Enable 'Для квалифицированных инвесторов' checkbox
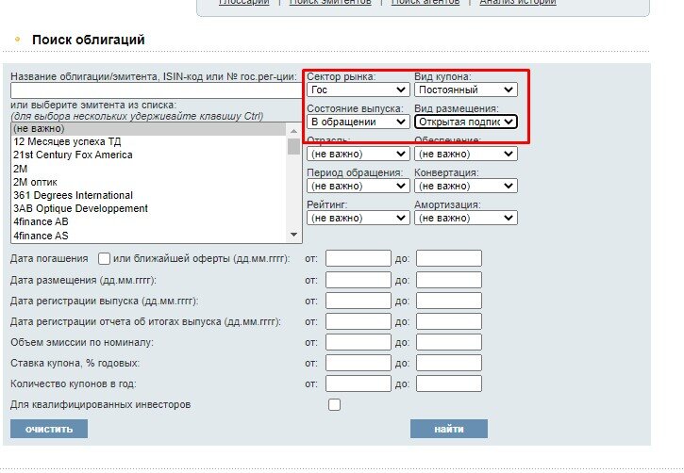Screen dimensions: 684x473 pos(334,404)
